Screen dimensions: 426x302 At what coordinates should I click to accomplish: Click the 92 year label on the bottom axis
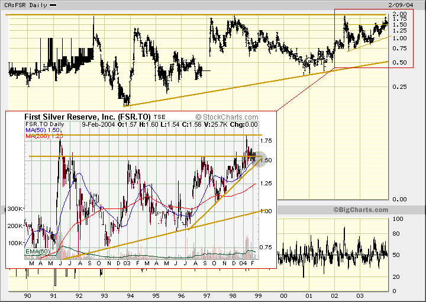point(79,296)
